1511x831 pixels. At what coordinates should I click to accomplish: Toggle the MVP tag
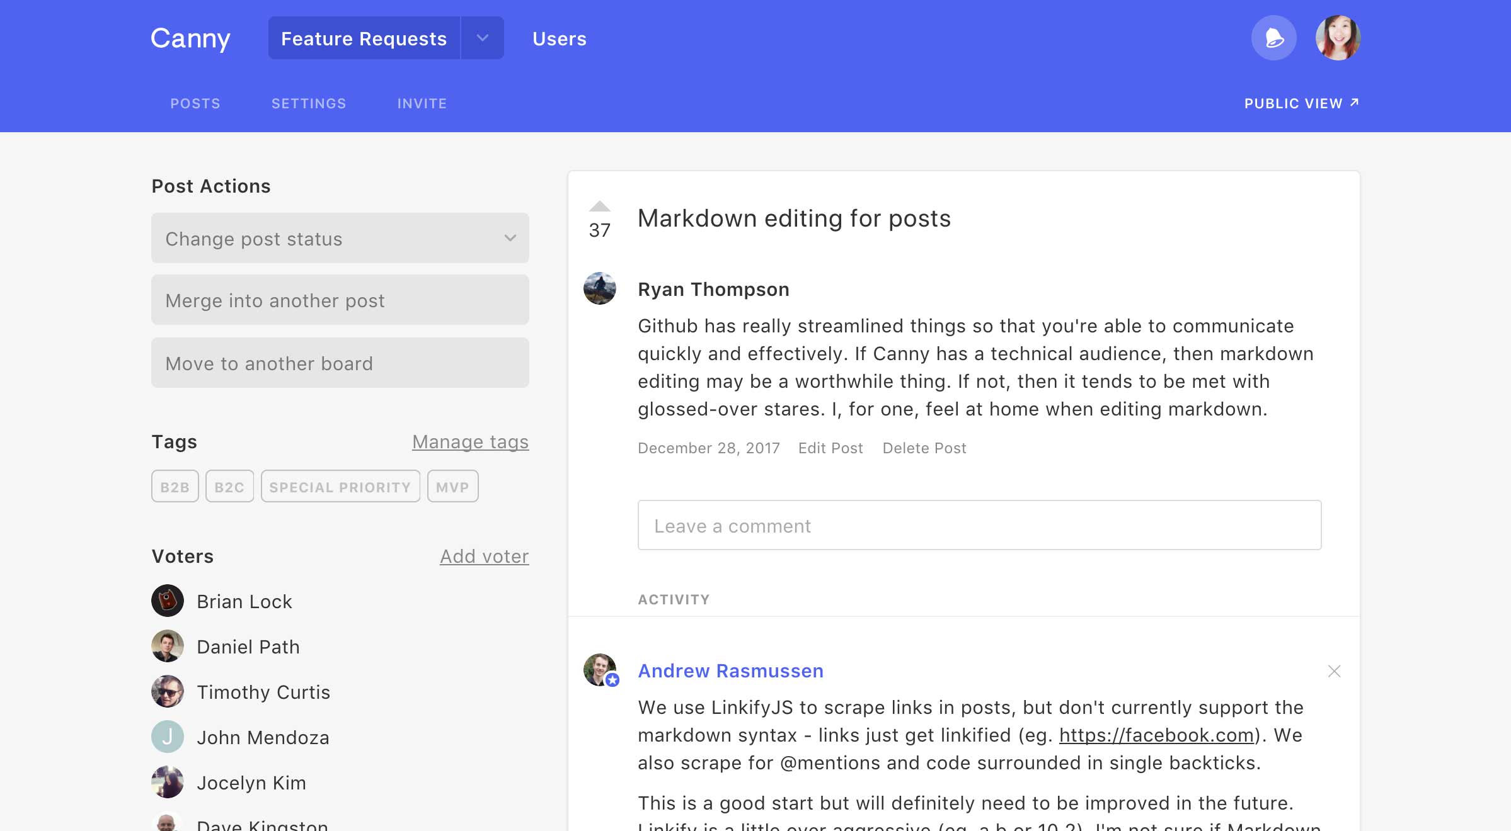452,486
